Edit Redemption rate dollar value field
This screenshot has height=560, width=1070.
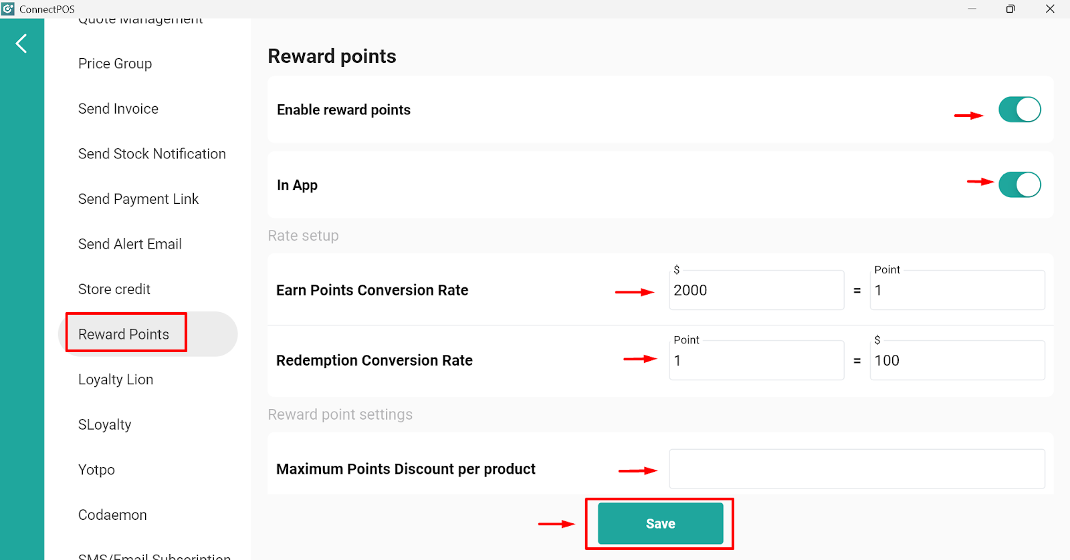pos(957,360)
